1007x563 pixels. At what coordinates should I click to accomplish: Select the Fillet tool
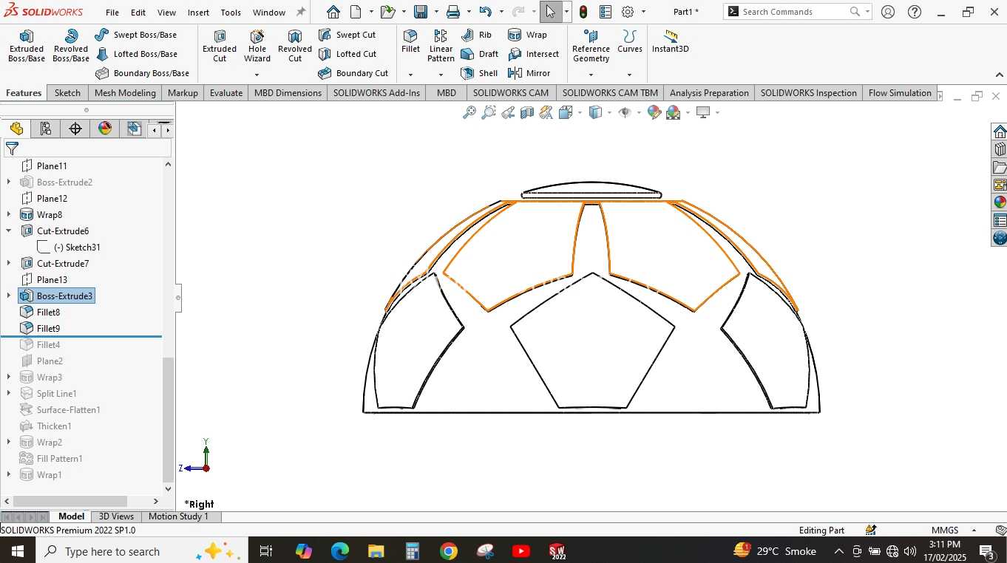[x=410, y=41]
